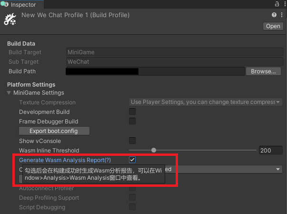
Task: Click the Wasm Inline Threshold value field
Action: (271, 150)
